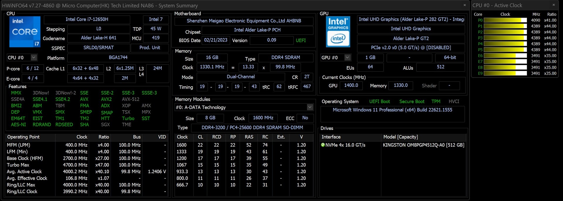
Task: Click the ALUs value 512
Action: pyautogui.click(x=440, y=67)
